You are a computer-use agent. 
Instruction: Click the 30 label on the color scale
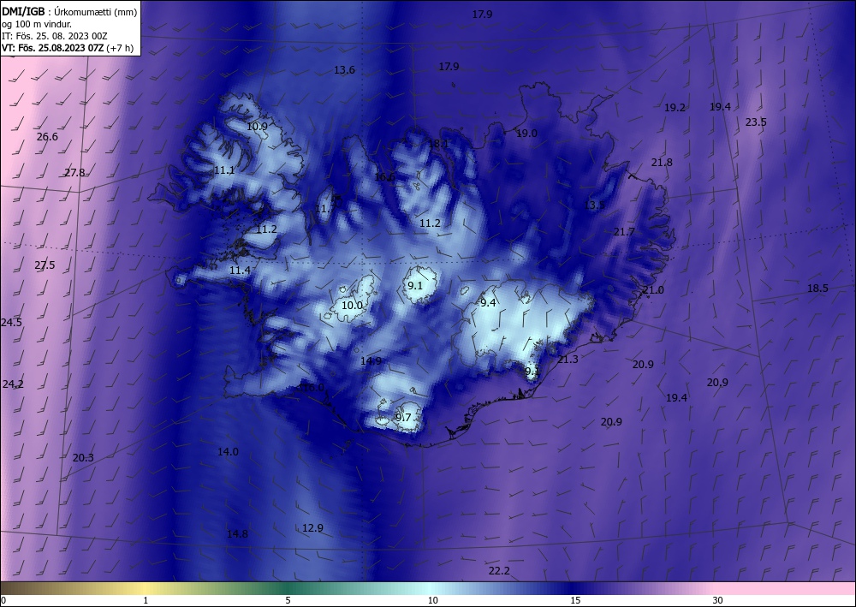(x=718, y=600)
